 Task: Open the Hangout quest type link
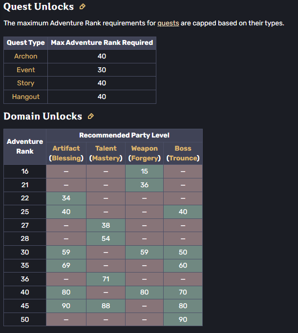point(26,97)
